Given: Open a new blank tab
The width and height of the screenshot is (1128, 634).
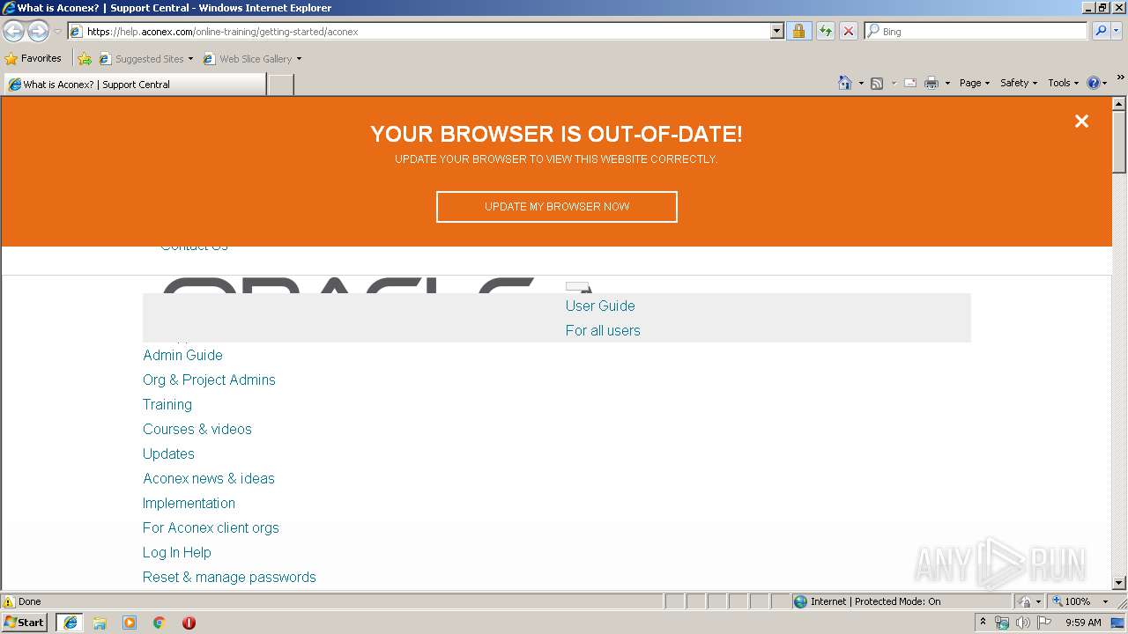Looking at the screenshot, I should pos(280,85).
